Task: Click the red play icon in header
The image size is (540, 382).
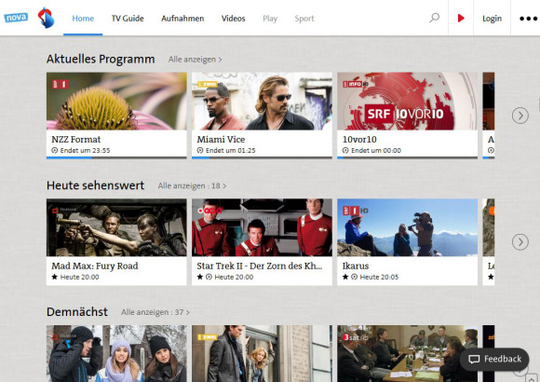Action: pos(461,18)
